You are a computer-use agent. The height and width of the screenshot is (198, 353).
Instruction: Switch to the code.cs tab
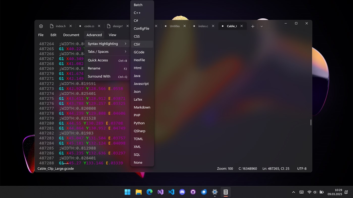[x=89, y=26]
